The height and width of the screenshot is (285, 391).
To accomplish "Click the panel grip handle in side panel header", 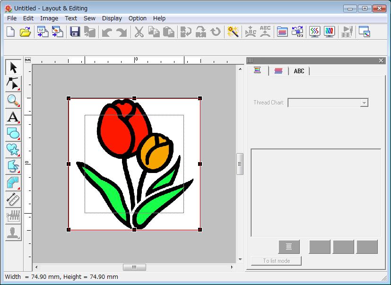I will click(250, 60).
